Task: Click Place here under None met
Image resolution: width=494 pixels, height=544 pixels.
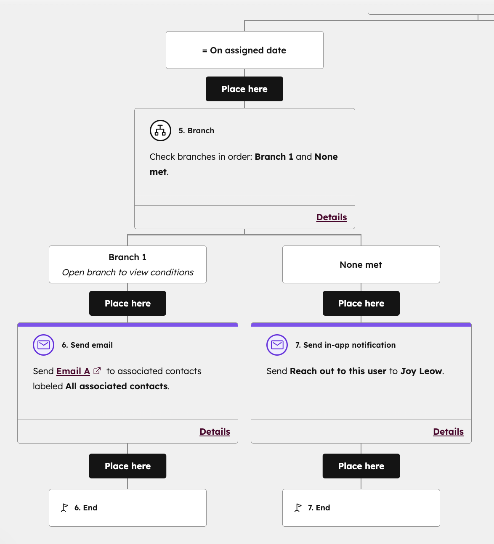Action: (x=361, y=303)
